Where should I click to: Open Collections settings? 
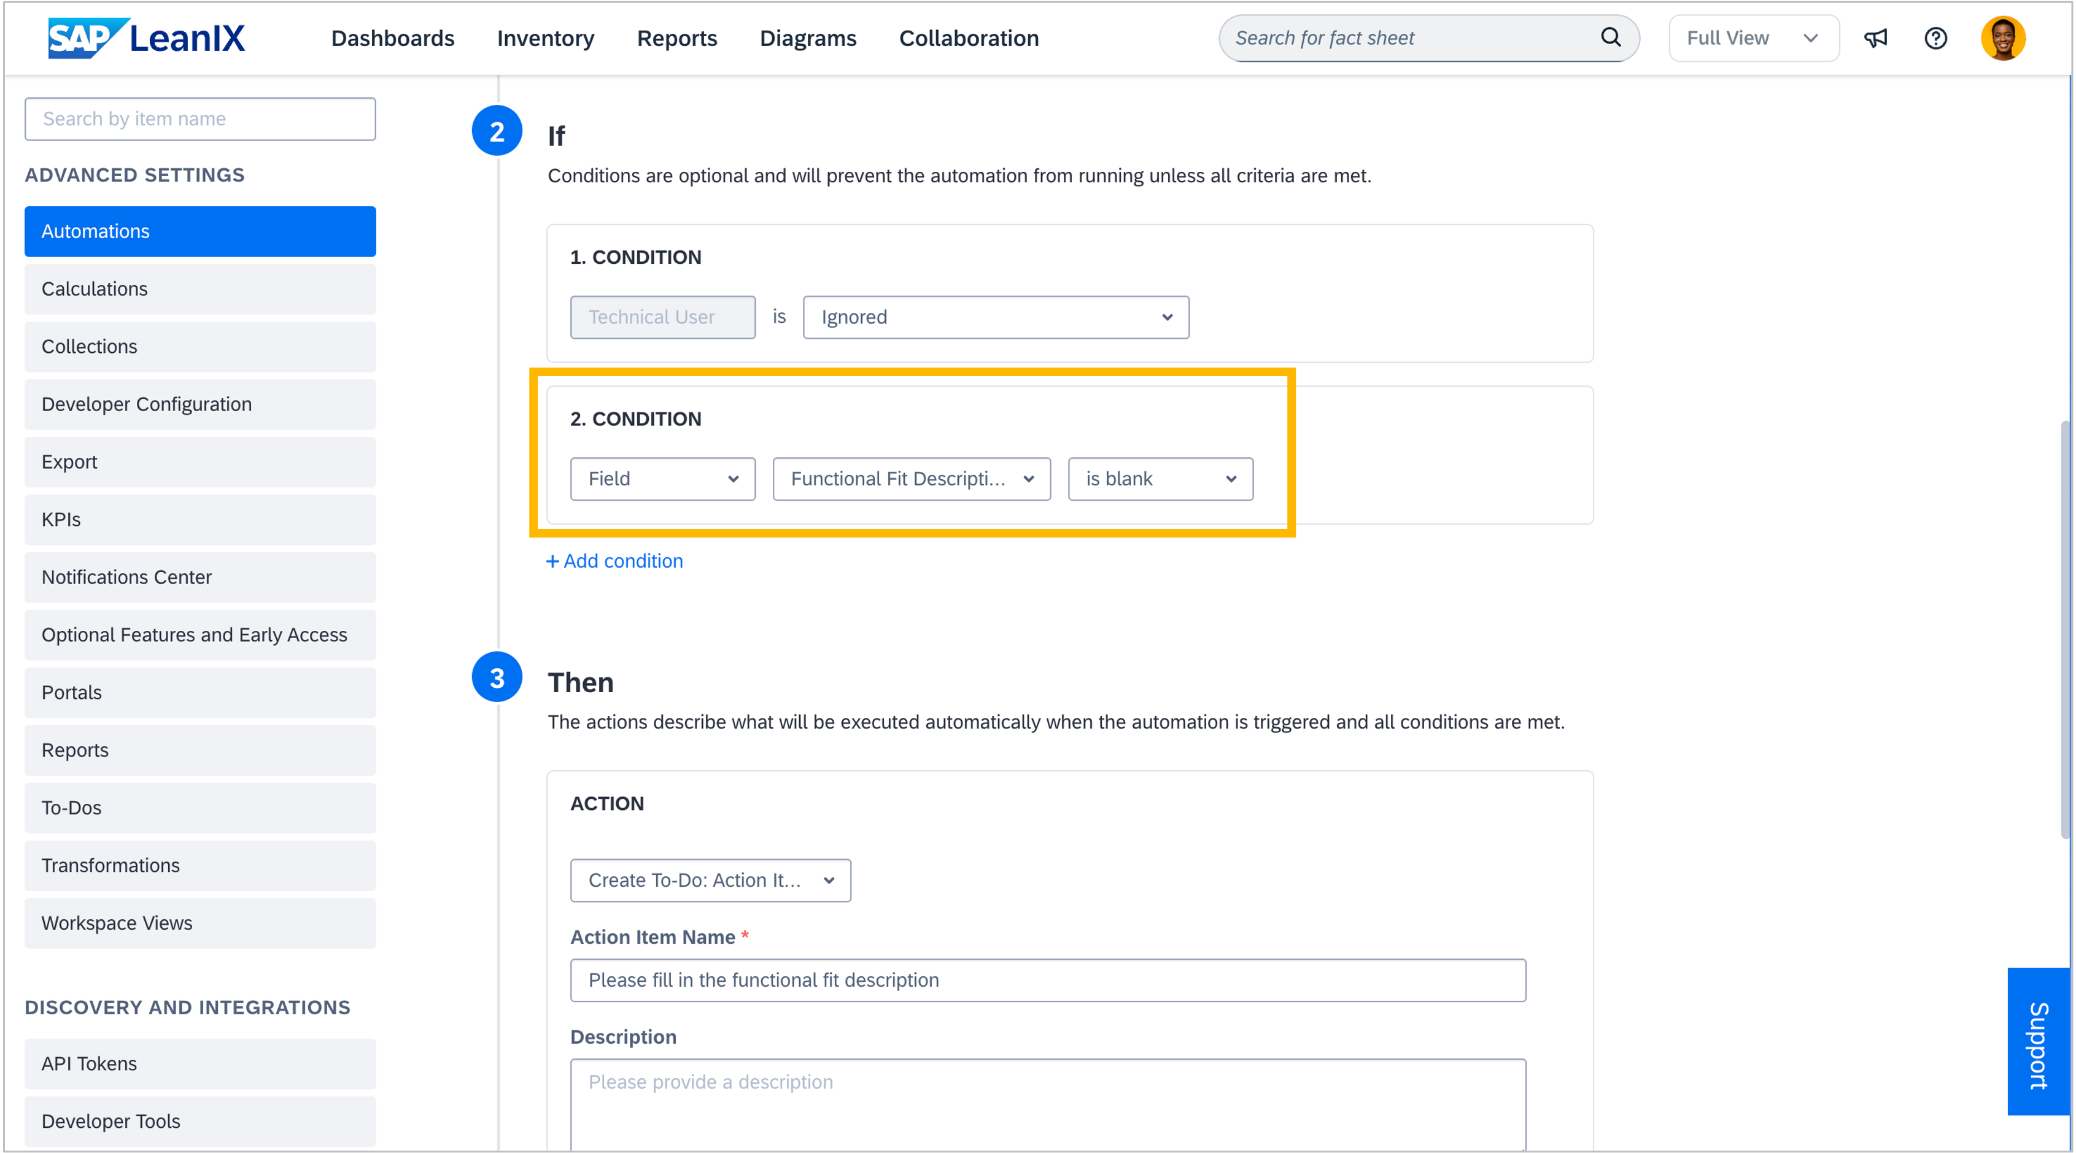(x=200, y=347)
